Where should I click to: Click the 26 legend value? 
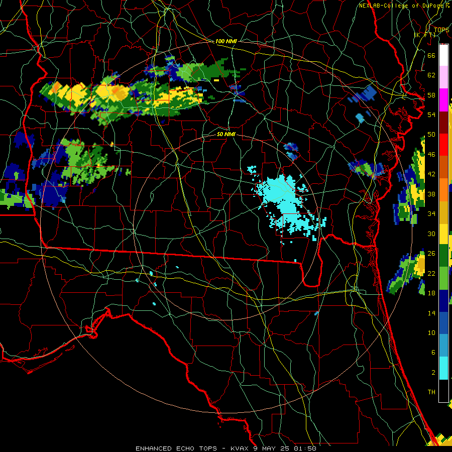(431, 254)
